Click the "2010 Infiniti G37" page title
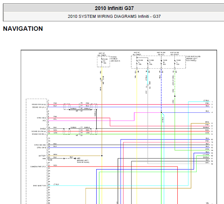This screenshot has width=224, height=204. [x=114, y=8]
